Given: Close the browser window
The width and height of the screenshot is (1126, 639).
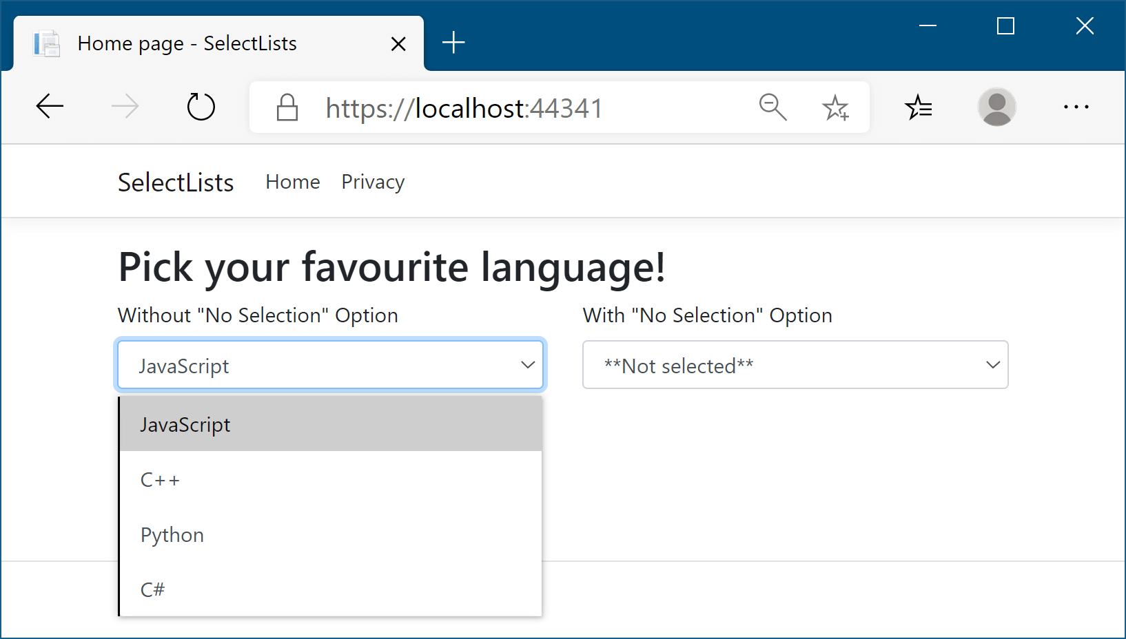Looking at the screenshot, I should pyautogui.click(x=1085, y=26).
